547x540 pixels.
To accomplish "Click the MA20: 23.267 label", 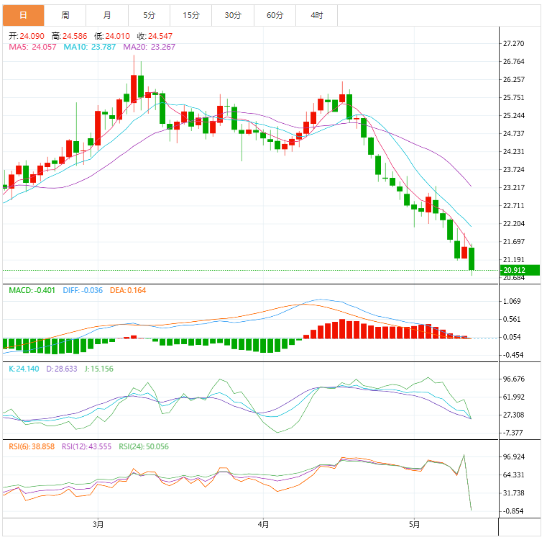I will [149, 47].
